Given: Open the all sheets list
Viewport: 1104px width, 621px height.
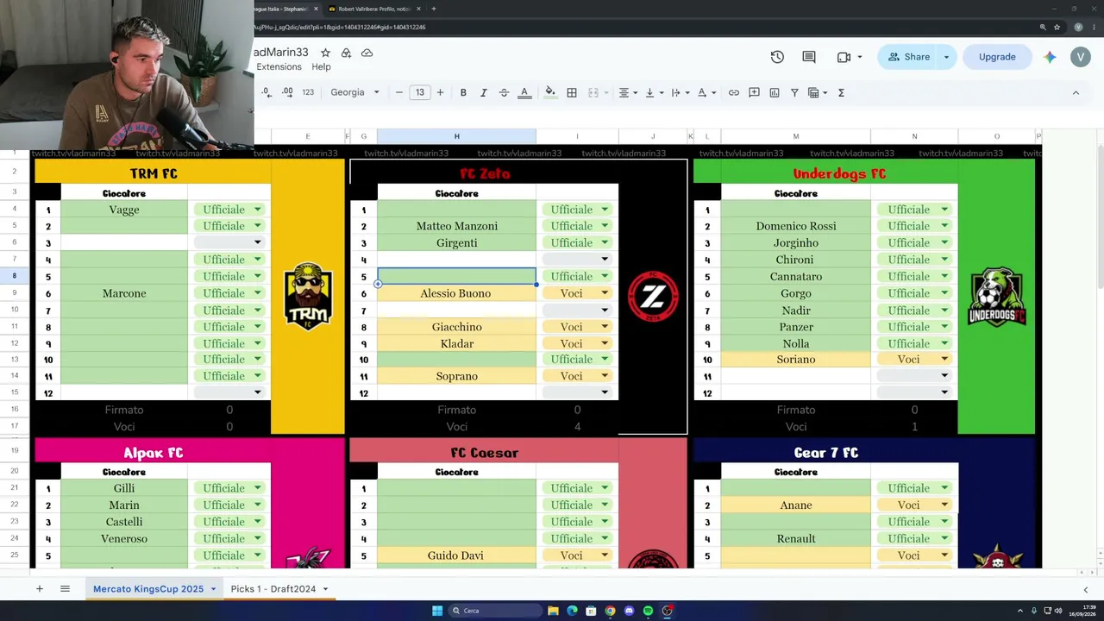Looking at the screenshot, I should point(65,589).
